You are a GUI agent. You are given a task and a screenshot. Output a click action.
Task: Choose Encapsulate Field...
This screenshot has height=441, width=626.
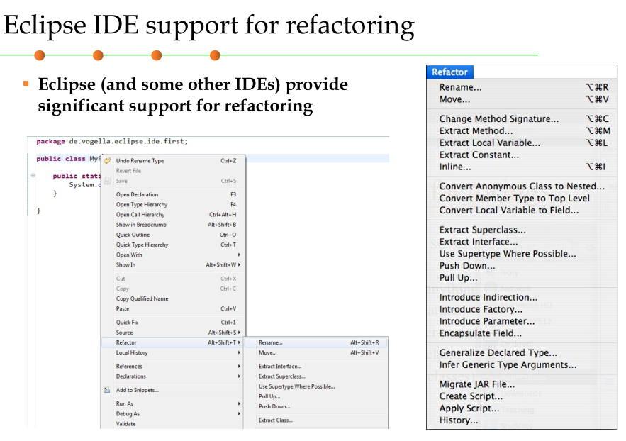pos(522,333)
